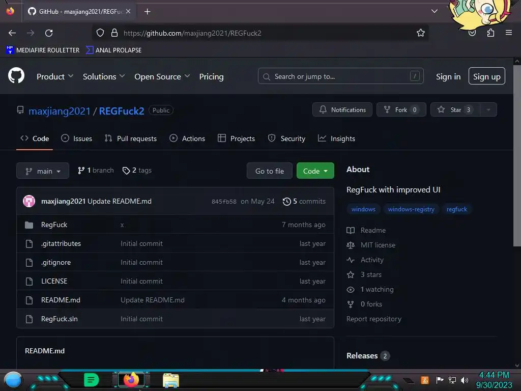Switch to the Projects tab
Image resolution: width=521 pixels, height=391 pixels.
(236, 138)
